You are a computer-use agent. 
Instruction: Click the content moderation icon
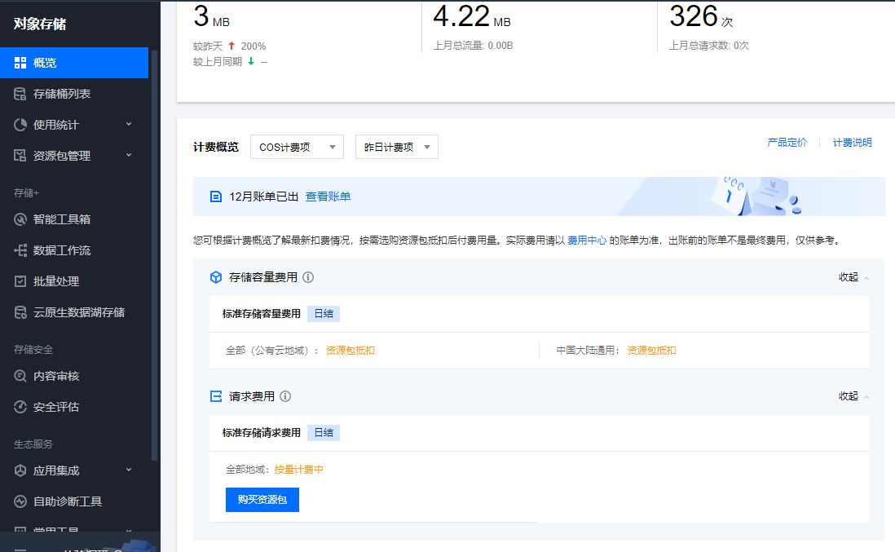click(20, 376)
